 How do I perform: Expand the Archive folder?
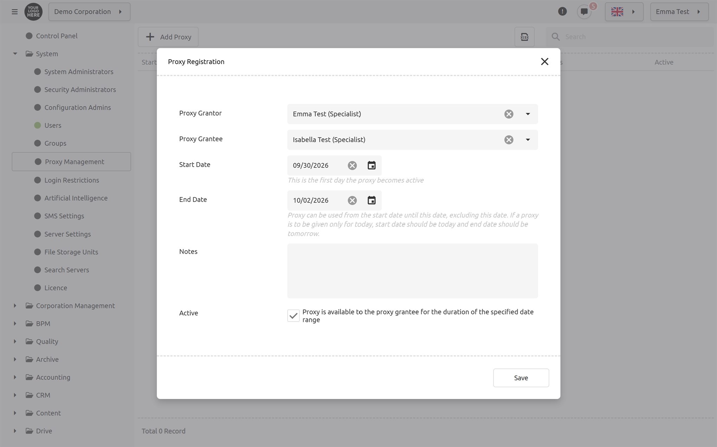click(15, 359)
